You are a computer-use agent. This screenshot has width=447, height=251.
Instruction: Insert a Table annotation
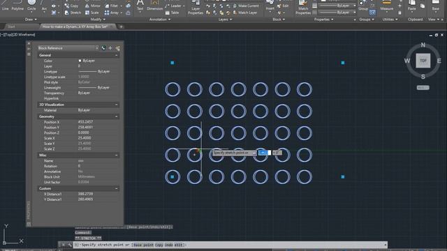coord(172,13)
